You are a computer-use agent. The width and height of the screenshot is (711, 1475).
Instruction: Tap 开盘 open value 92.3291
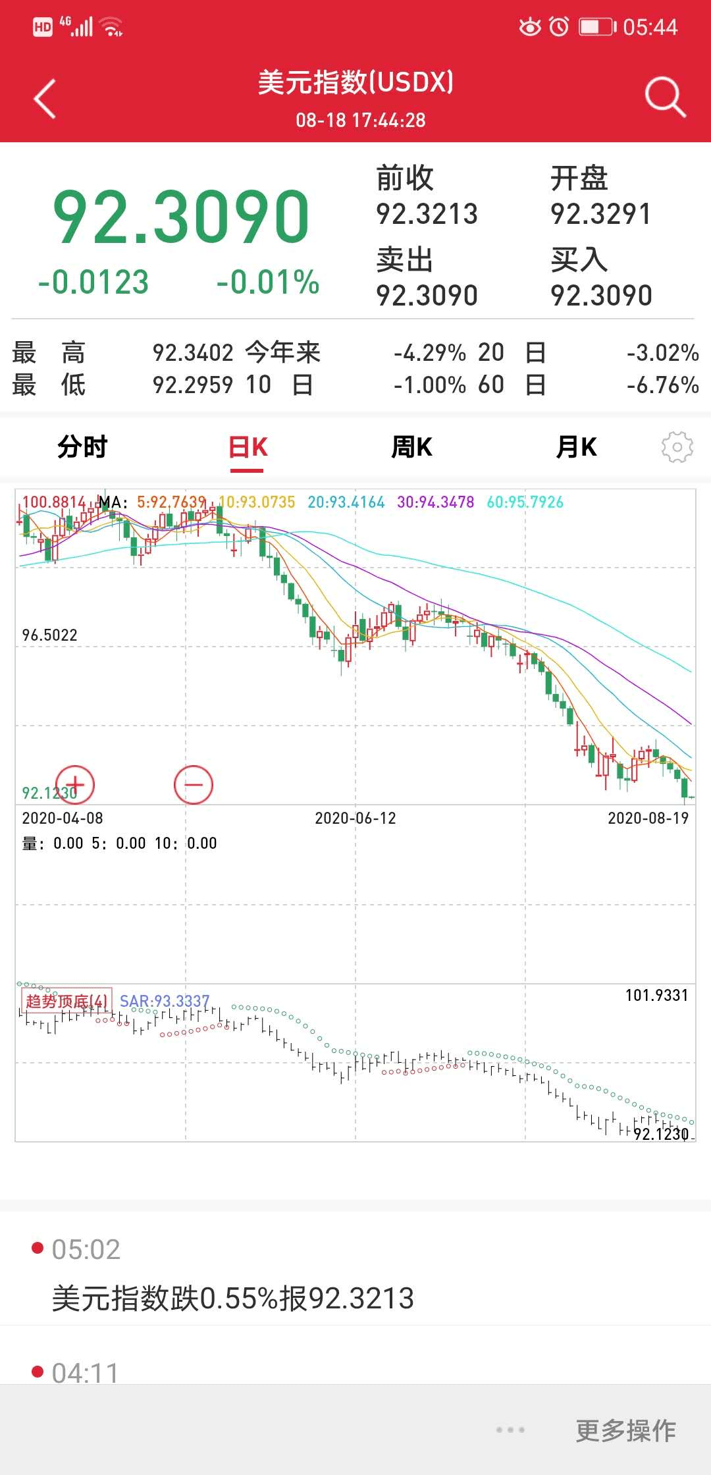(601, 214)
